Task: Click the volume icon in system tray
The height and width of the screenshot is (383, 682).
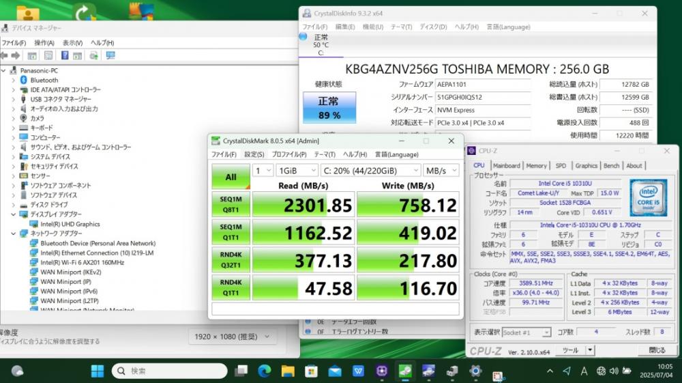Action: click(614, 371)
